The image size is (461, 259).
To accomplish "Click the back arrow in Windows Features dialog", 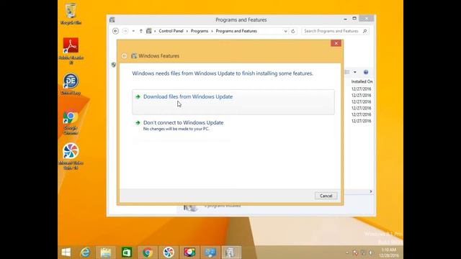I will [125, 56].
